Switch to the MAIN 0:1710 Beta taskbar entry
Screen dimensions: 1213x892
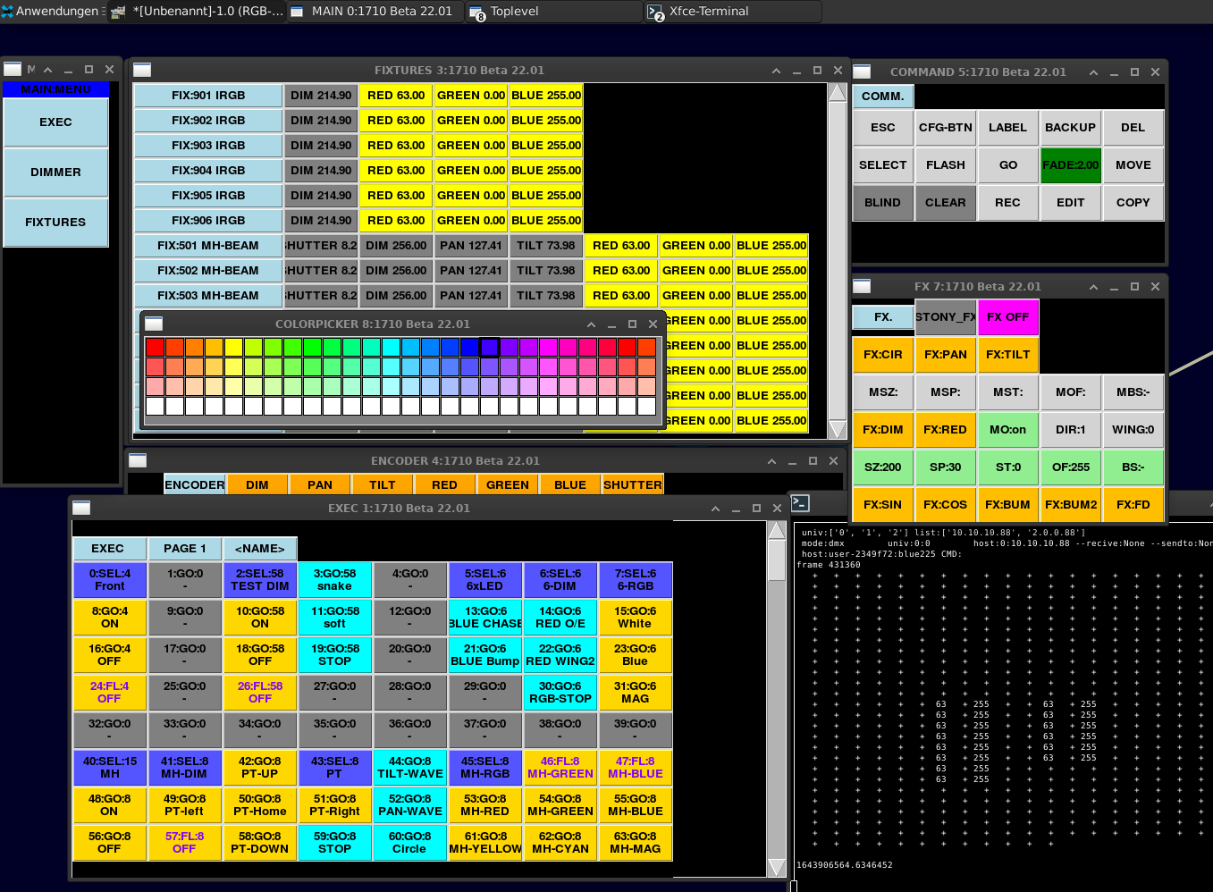tap(374, 12)
